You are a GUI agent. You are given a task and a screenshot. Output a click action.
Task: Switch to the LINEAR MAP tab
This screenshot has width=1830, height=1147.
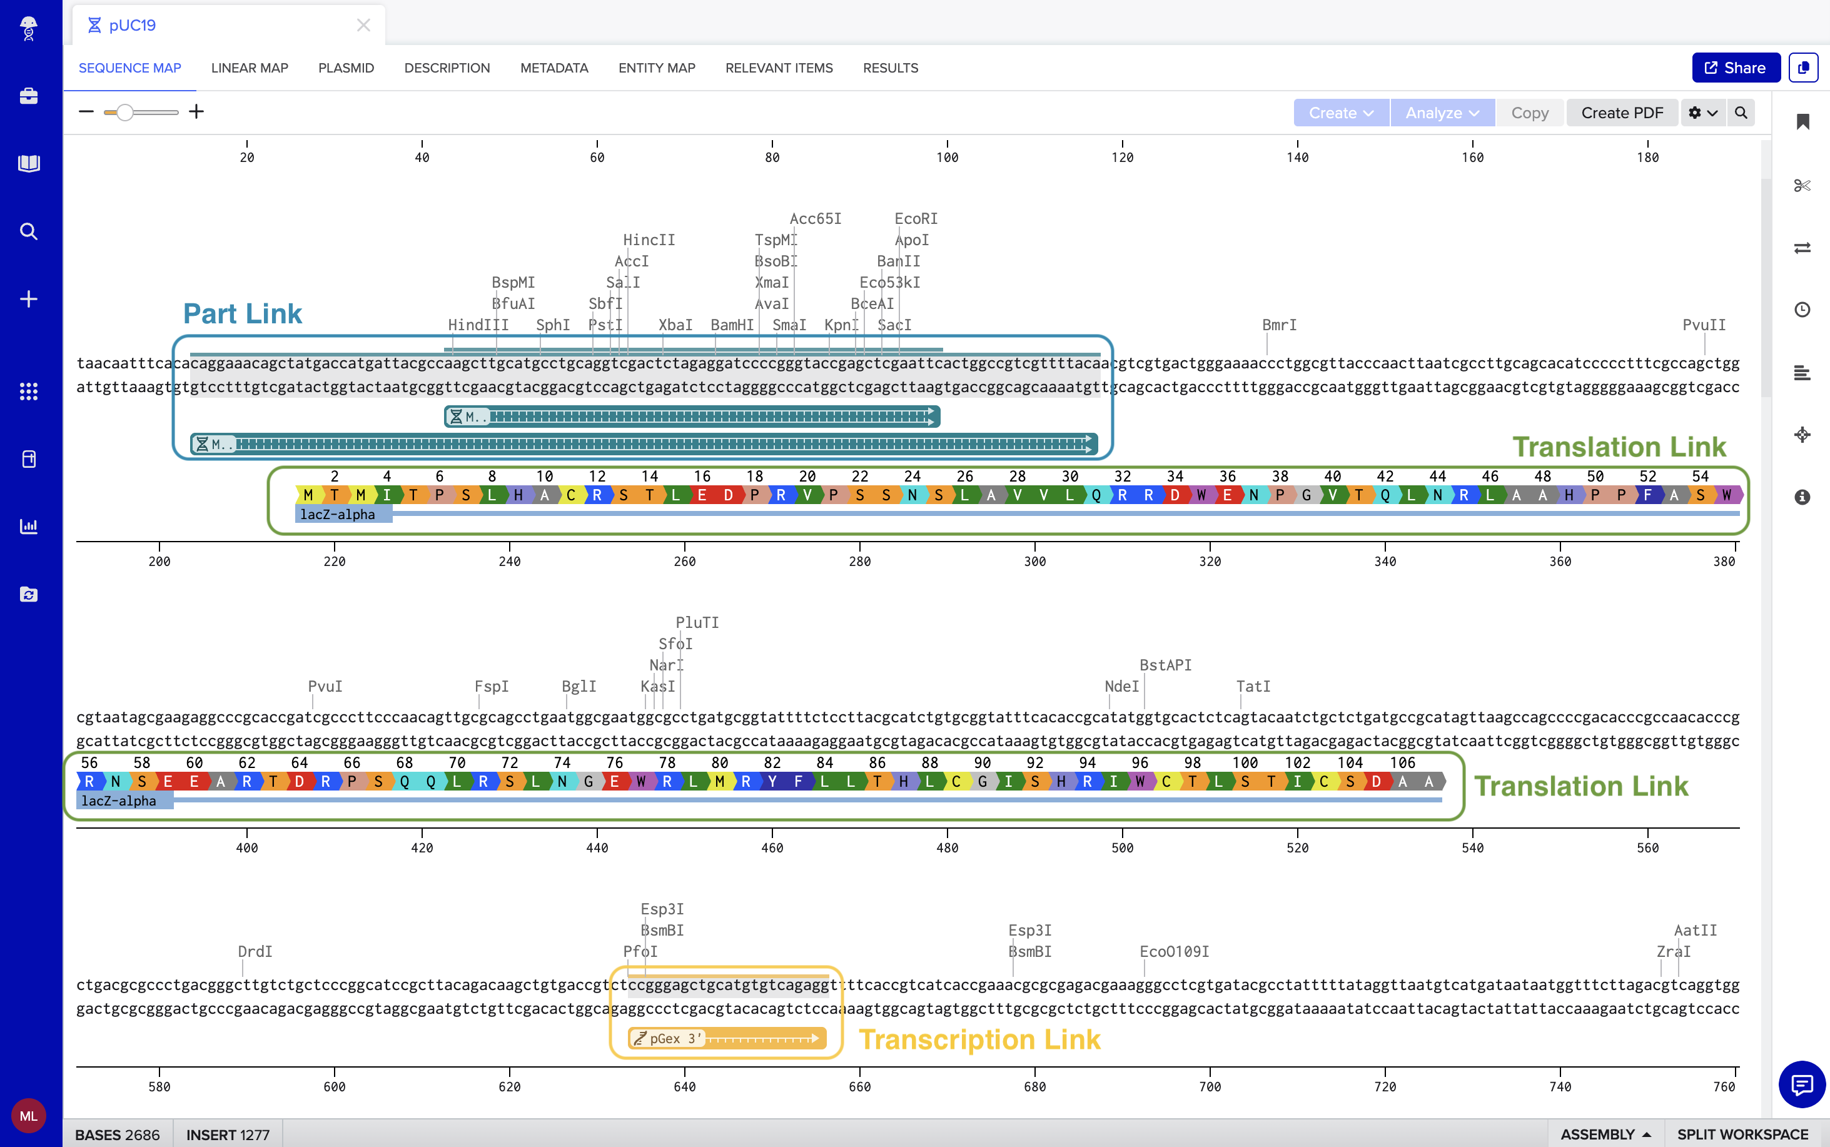coord(250,68)
